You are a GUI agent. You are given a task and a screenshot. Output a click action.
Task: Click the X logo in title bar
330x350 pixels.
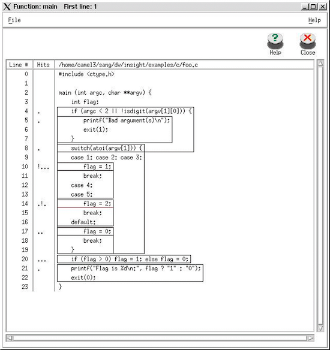pyautogui.click(x=7, y=7)
